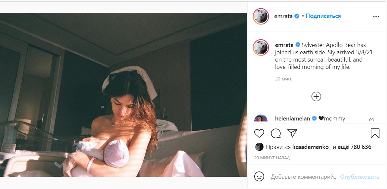
Task: Open heleniamelan's profile from the comment
Action: 292,118
